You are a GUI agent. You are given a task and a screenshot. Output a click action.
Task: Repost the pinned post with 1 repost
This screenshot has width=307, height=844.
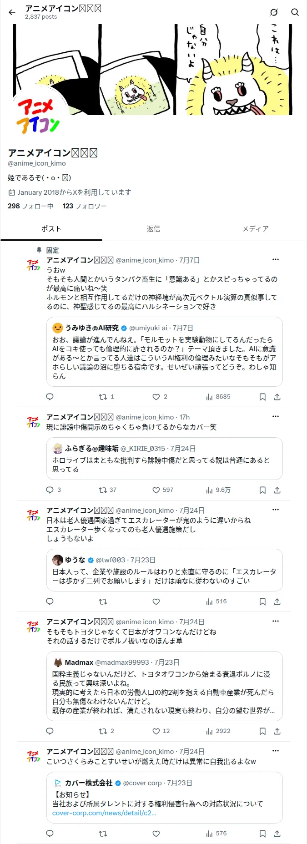(106, 397)
